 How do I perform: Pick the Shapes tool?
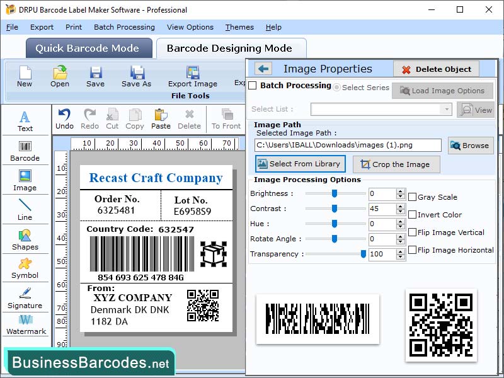coord(25,241)
